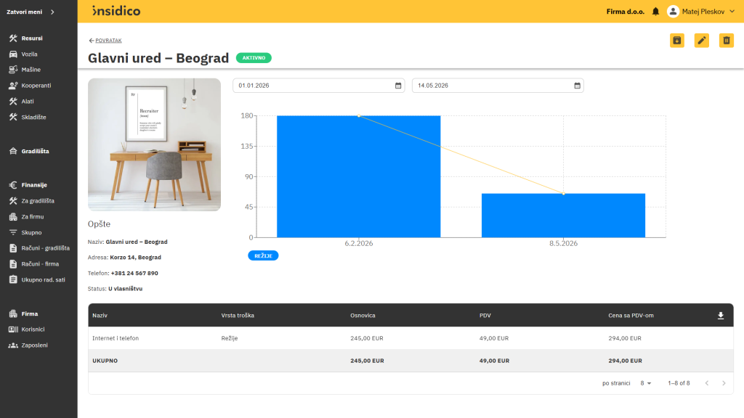Click the pencil edit icon
The height and width of the screenshot is (418, 744).
pos(701,41)
